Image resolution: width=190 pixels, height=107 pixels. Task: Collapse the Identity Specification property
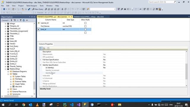pyautogui.click(x=40, y=65)
